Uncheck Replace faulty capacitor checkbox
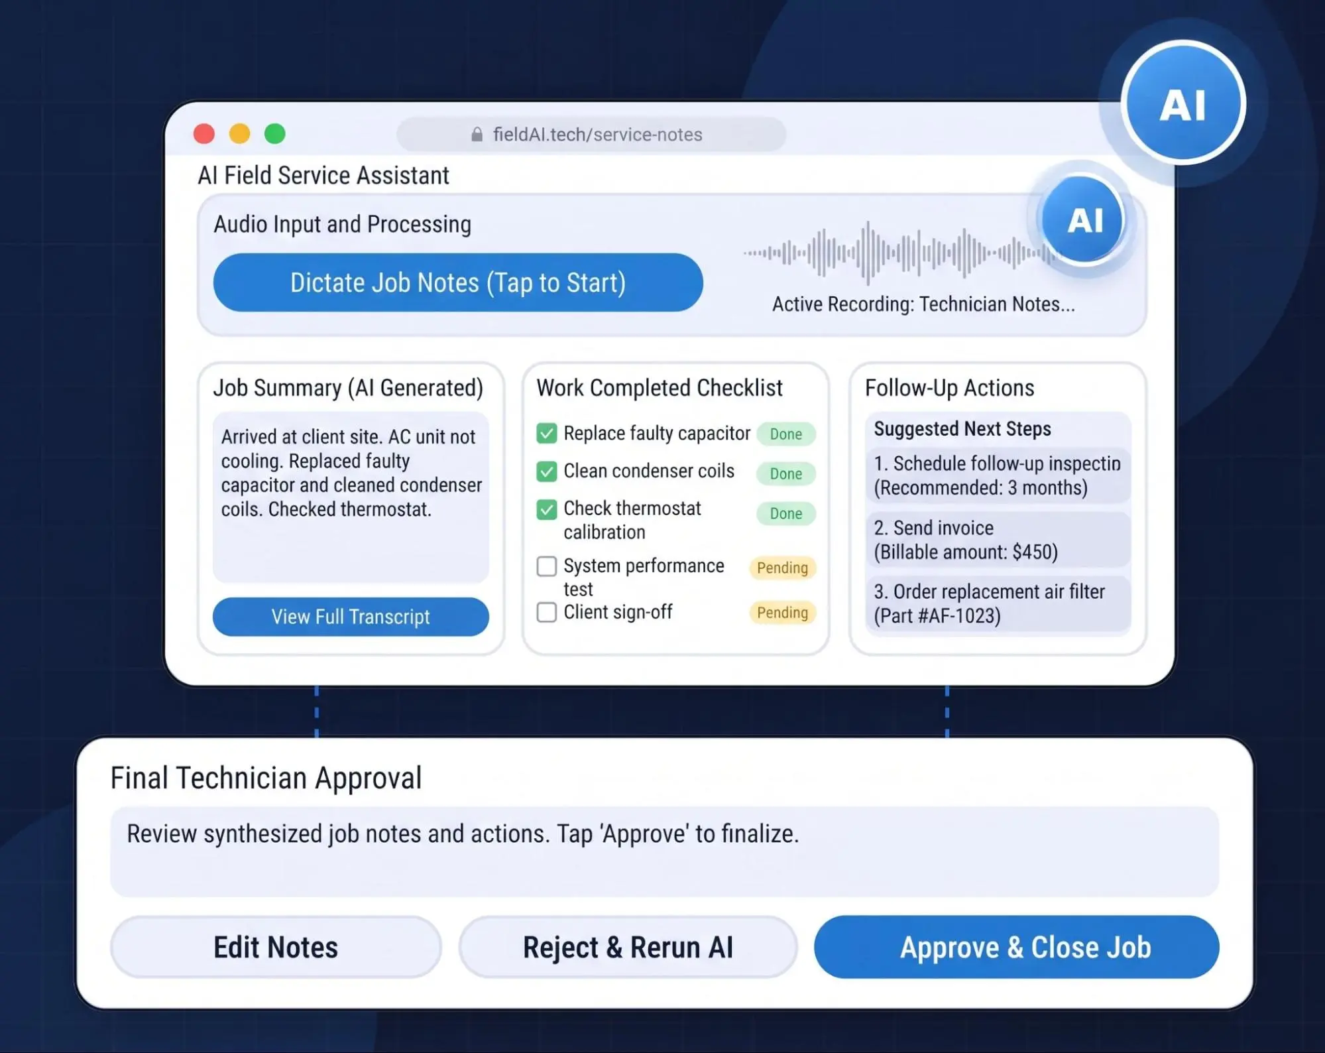Viewport: 1325px width, 1053px height. [546, 434]
